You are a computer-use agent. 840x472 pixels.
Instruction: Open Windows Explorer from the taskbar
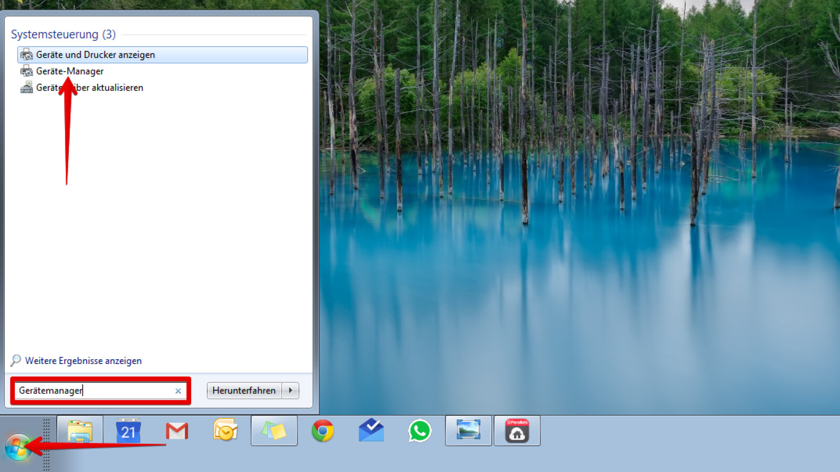click(x=80, y=431)
